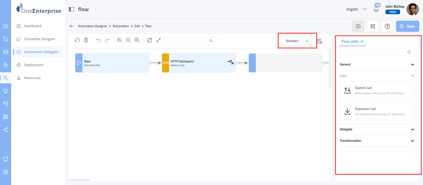The image size is (423, 185).
Task: Click the Flow Units search field
Action: click(x=373, y=53)
